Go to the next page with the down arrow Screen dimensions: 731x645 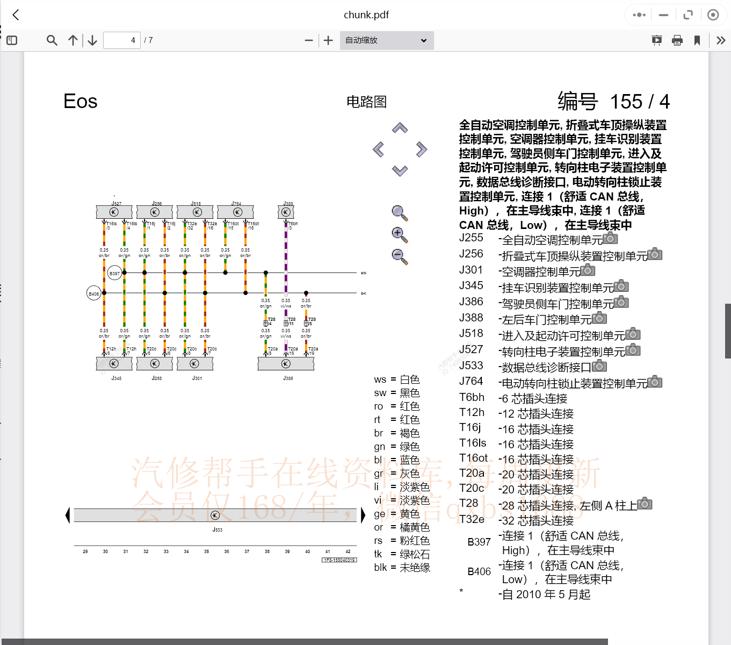point(92,40)
